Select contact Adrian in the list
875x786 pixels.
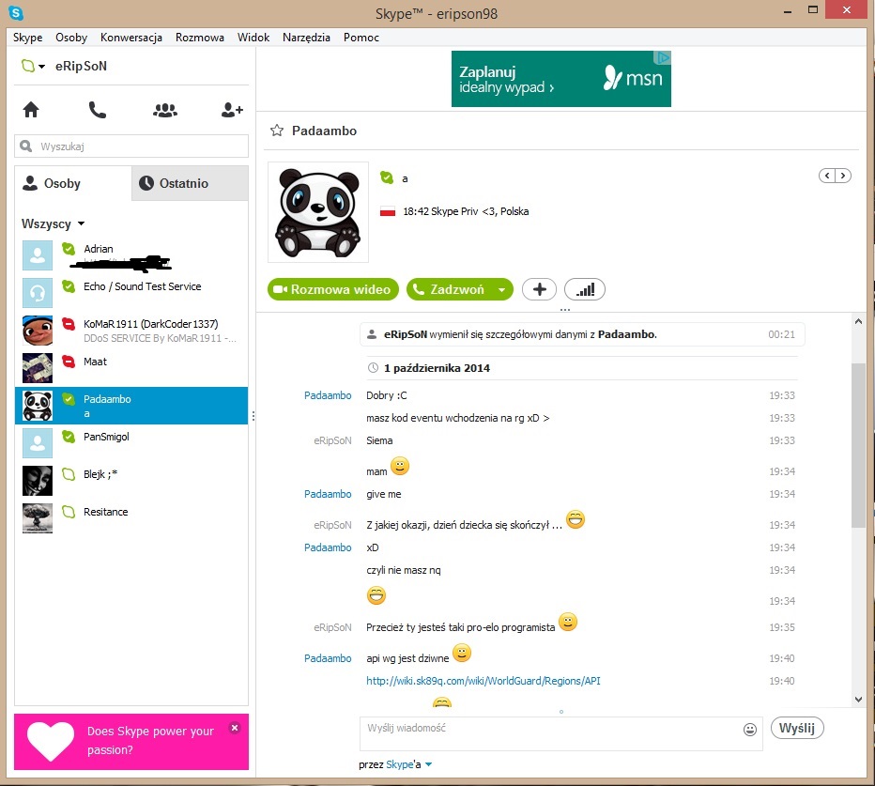click(x=131, y=255)
